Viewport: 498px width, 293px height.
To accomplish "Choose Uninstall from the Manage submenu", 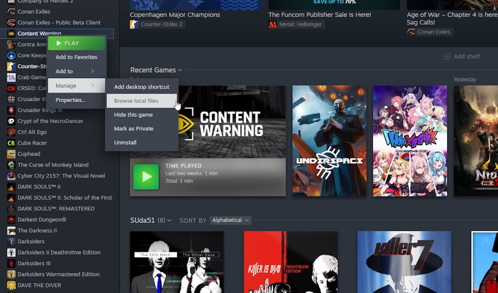I will [125, 143].
